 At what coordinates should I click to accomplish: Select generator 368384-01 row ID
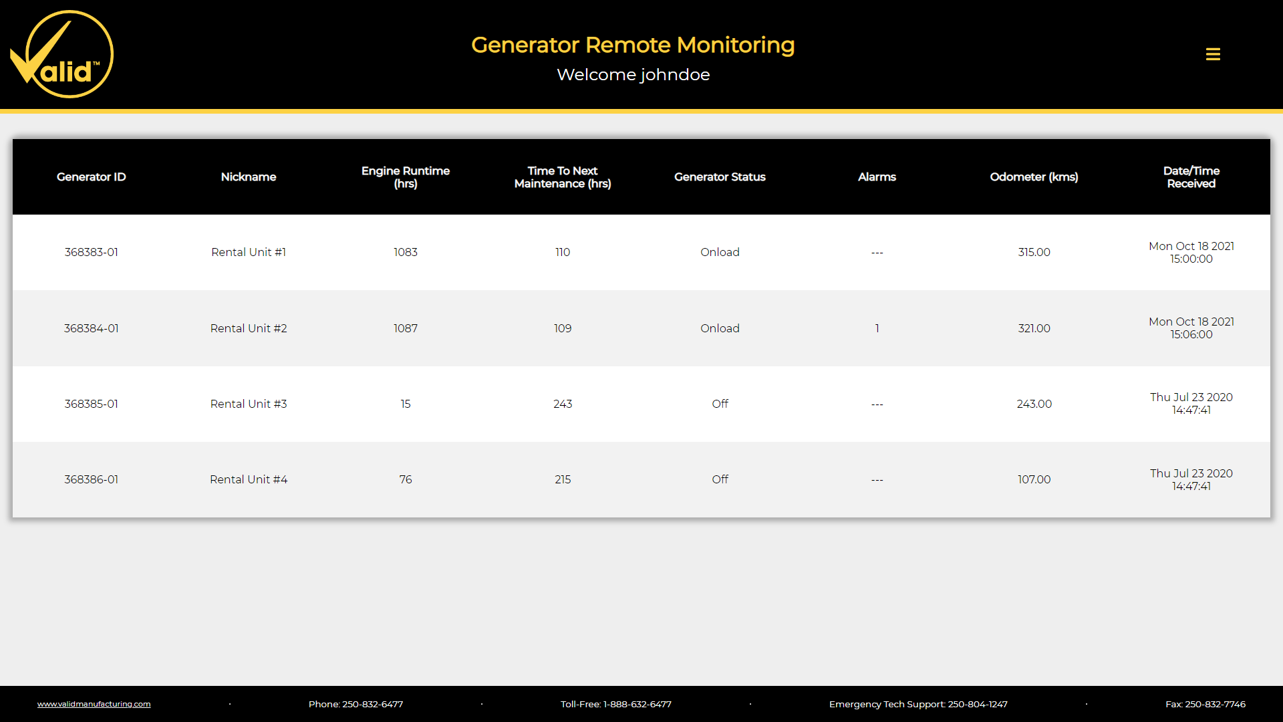coord(91,328)
